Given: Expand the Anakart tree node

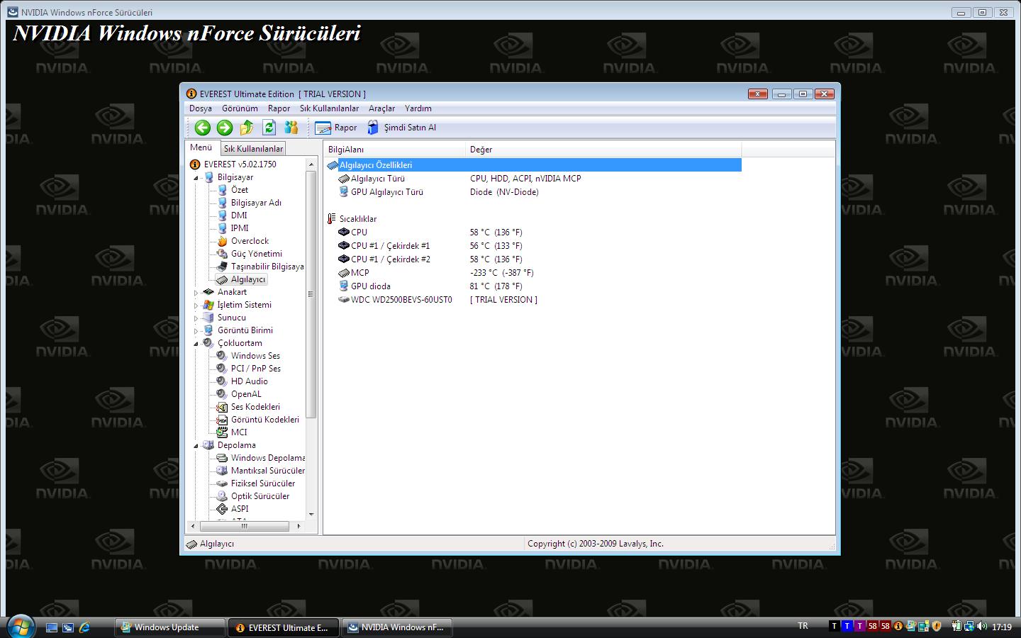Looking at the screenshot, I should [196, 292].
